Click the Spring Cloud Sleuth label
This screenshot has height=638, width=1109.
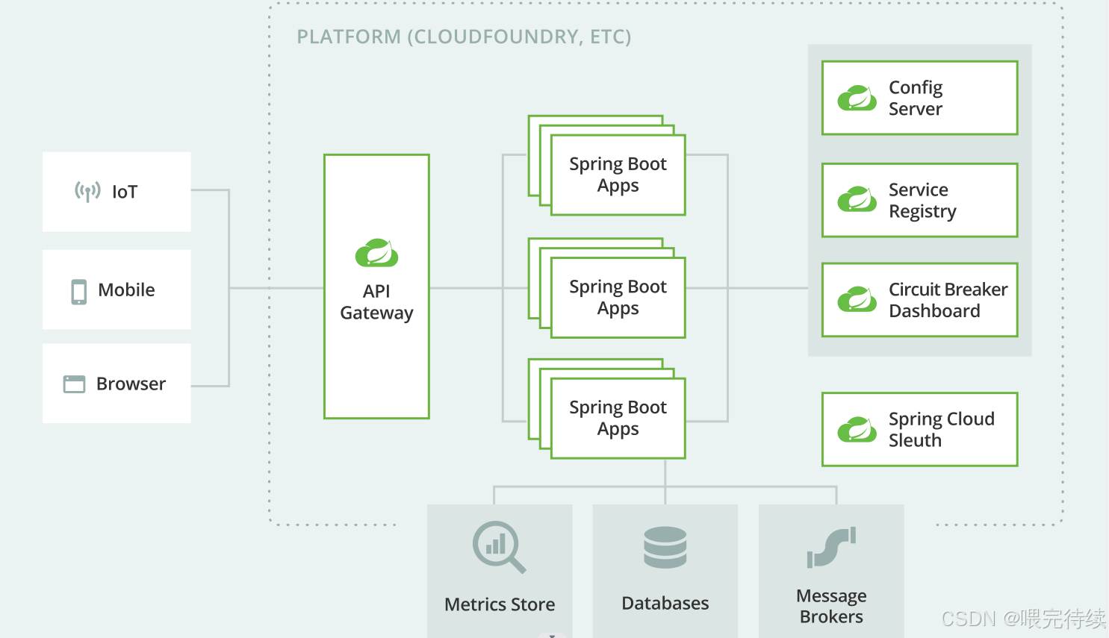point(941,429)
